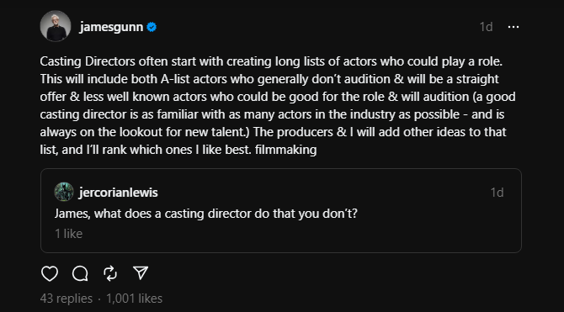Click the main post text about Casting Directors

point(278,105)
